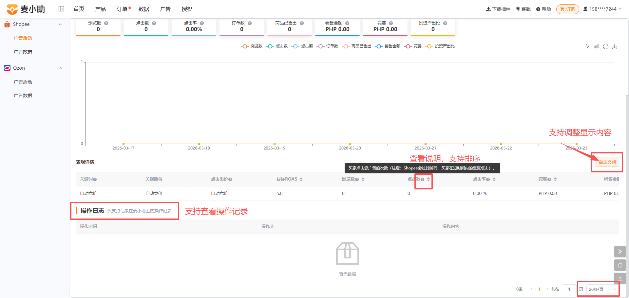
Task: Go to the next page arrow
Action: click(x=547, y=289)
